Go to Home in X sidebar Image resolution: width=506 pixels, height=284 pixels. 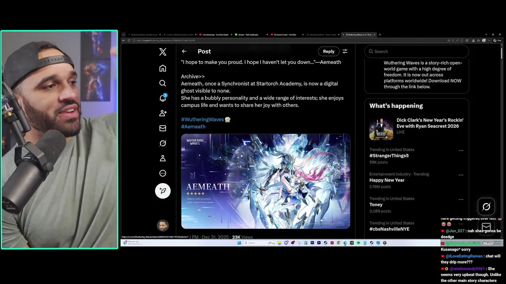[x=162, y=68]
